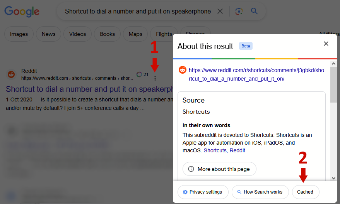Click the Reddit favicon in the search result

11,74
